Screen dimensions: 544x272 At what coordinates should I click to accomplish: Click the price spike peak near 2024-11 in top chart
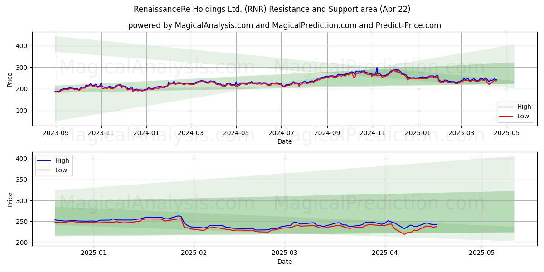click(377, 68)
